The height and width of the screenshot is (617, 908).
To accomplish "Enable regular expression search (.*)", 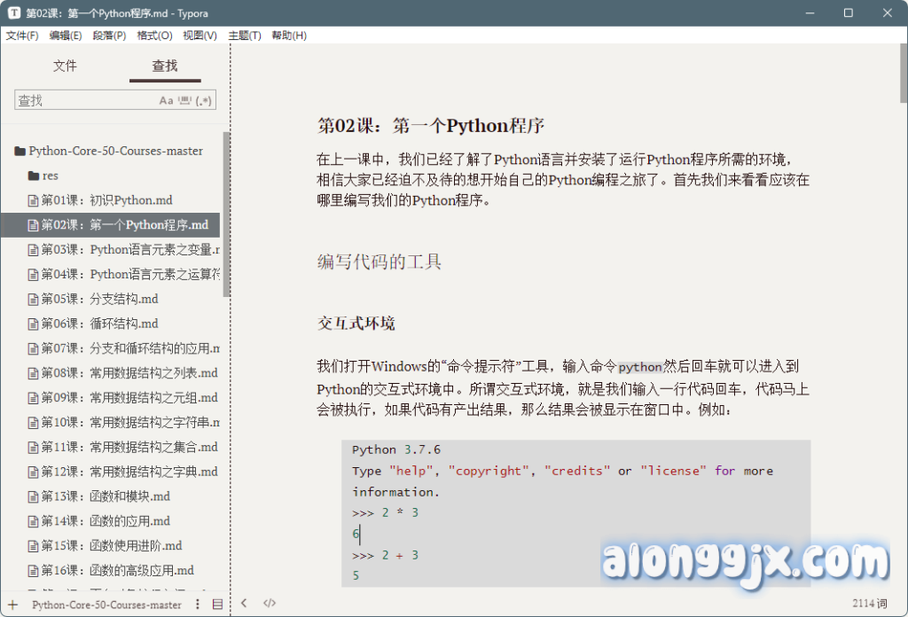I will coord(204,100).
